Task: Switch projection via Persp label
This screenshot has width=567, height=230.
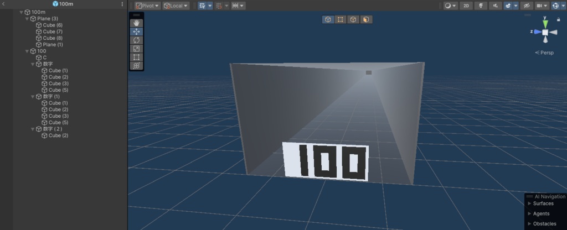Action: click(x=544, y=53)
